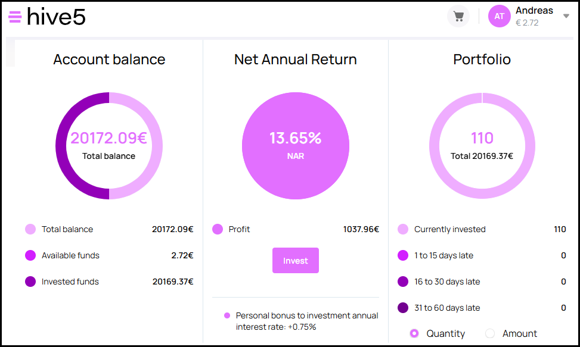This screenshot has height=347, width=580.
Task: Click the 31 to 60 days late row
Action: click(x=482, y=308)
